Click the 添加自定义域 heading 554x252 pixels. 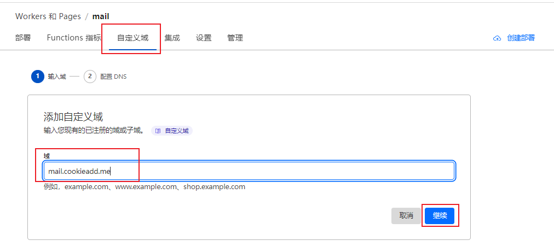(x=73, y=117)
